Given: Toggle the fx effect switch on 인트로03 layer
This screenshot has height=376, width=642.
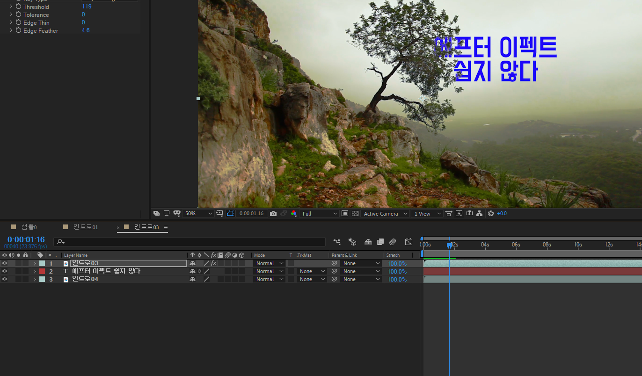Looking at the screenshot, I should 213,263.
